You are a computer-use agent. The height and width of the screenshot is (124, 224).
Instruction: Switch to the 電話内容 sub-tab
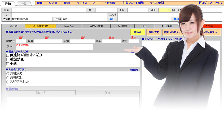tap(41, 93)
